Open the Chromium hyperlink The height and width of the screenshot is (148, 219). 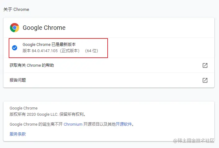click(x=73, y=124)
